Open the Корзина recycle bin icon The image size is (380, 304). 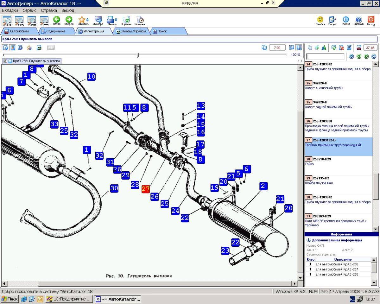[x=126, y=21]
